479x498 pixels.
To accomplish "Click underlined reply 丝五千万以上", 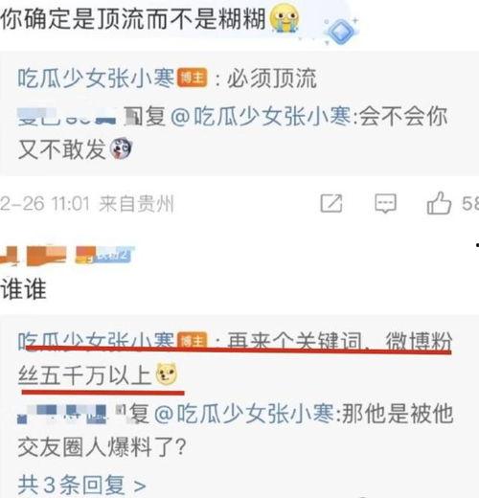I will point(84,375).
